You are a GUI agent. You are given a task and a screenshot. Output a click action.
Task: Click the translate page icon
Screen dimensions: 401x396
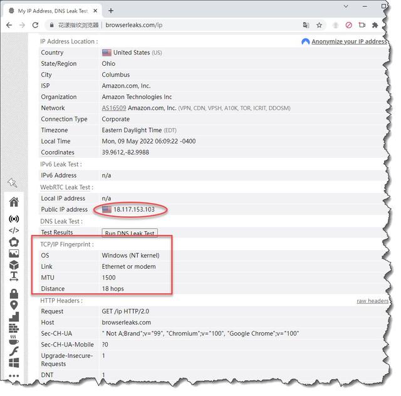(306, 25)
